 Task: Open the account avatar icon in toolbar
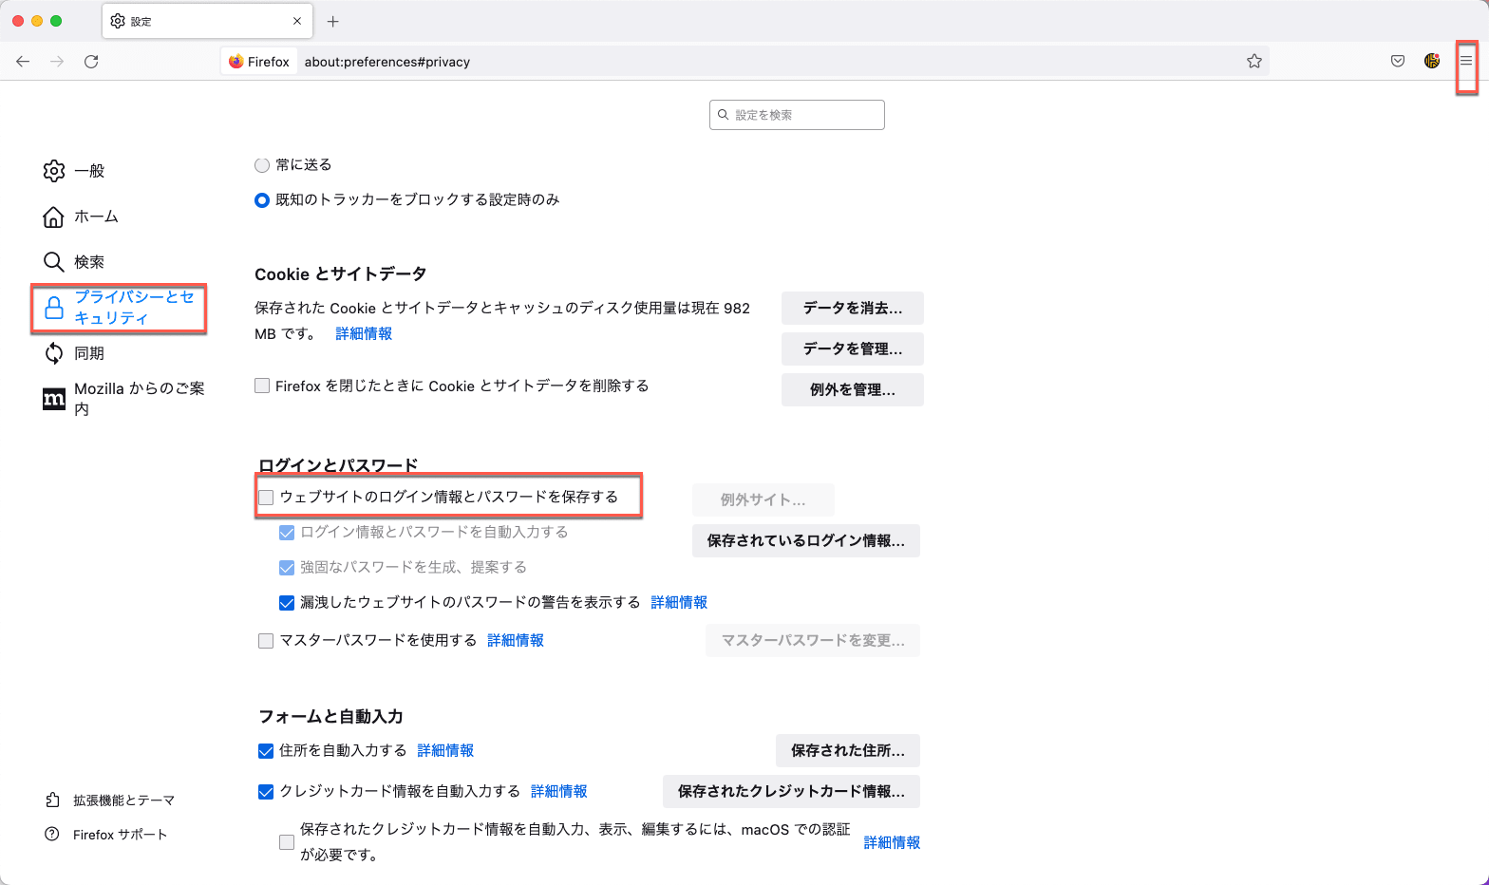1432,61
